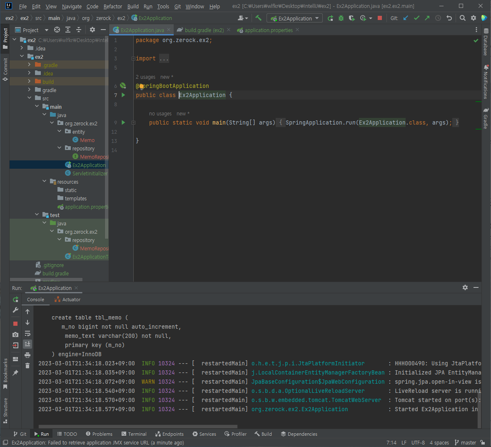Run Ex2Application with coverage

pos(351,18)
